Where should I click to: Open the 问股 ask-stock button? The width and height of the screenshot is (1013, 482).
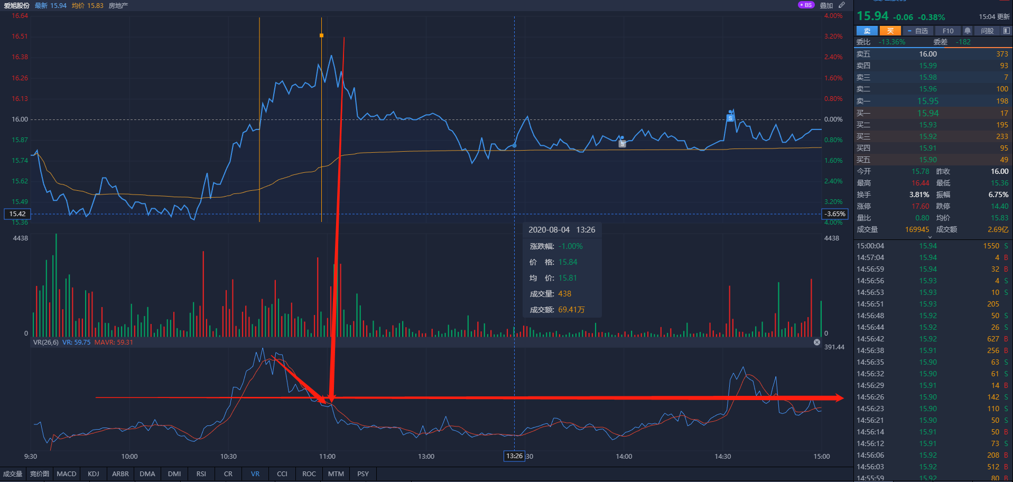click(x=987, y=31)
